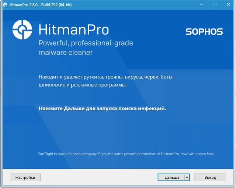Click the small app icon in title bar
The image size is (236, 188).
5,4
